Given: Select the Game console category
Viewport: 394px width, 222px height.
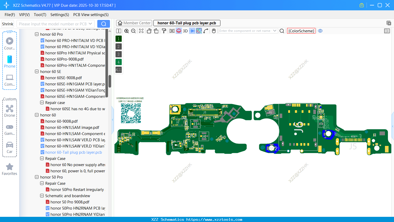Looking at the screenshot, I should [x=10, y=129].
